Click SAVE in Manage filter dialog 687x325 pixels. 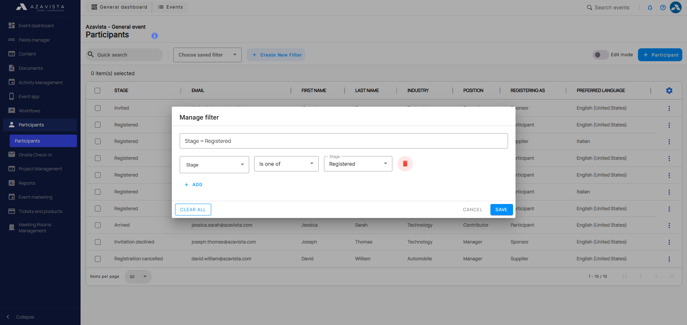click(x=502, y=210)
